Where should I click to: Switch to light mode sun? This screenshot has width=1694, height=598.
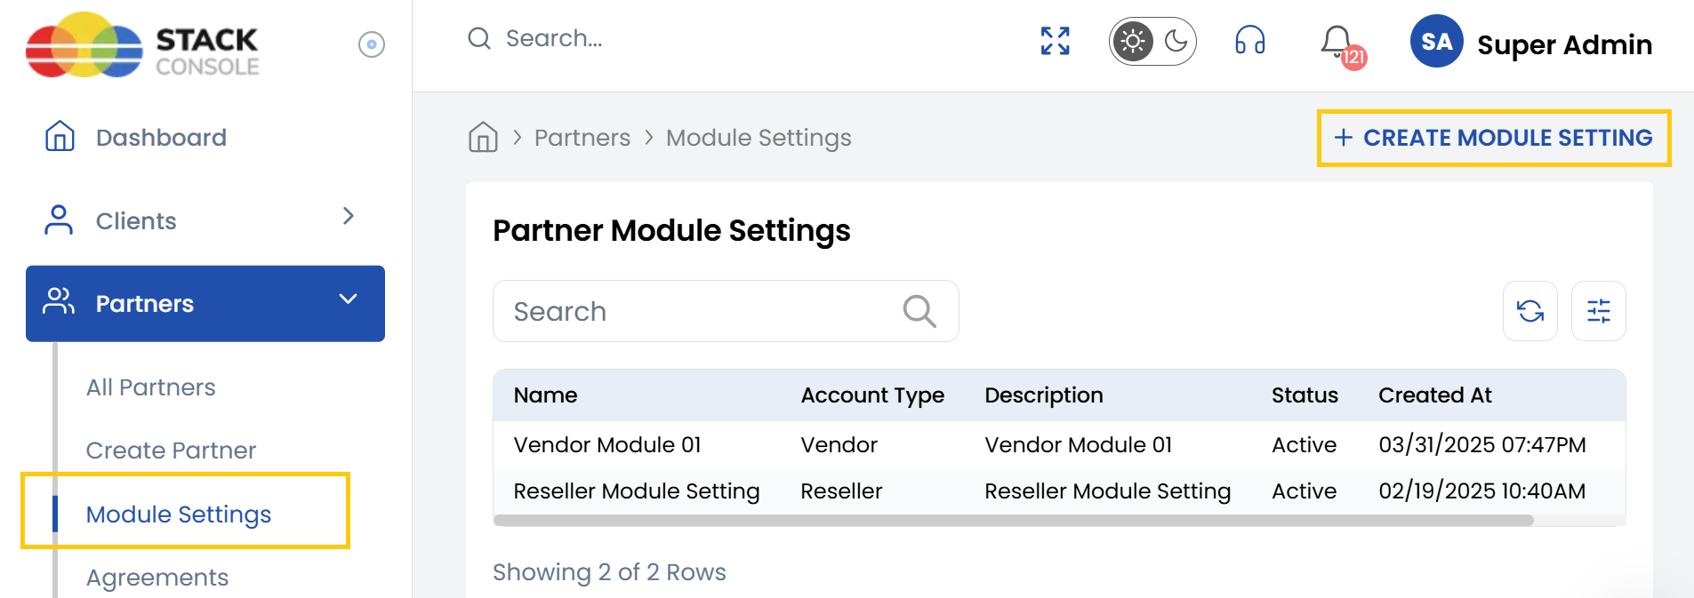[1132, 41]
